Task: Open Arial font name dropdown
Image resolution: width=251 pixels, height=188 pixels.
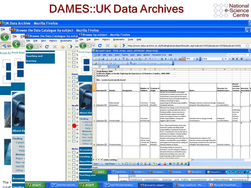Action: pyautogui.click(x=223, y=59)
